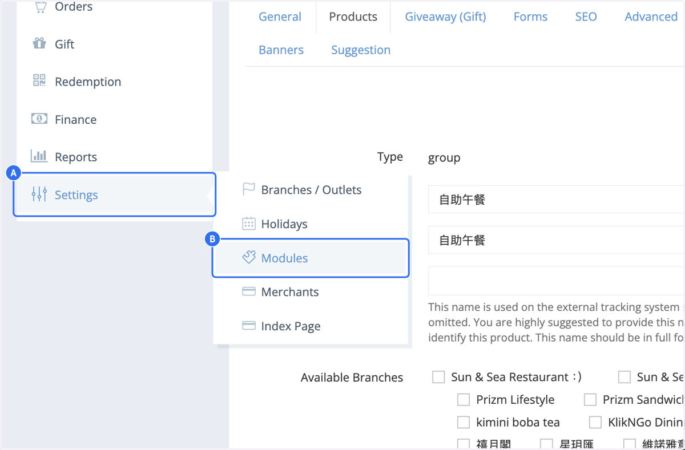Click the 'group' type value

(444, 158)
